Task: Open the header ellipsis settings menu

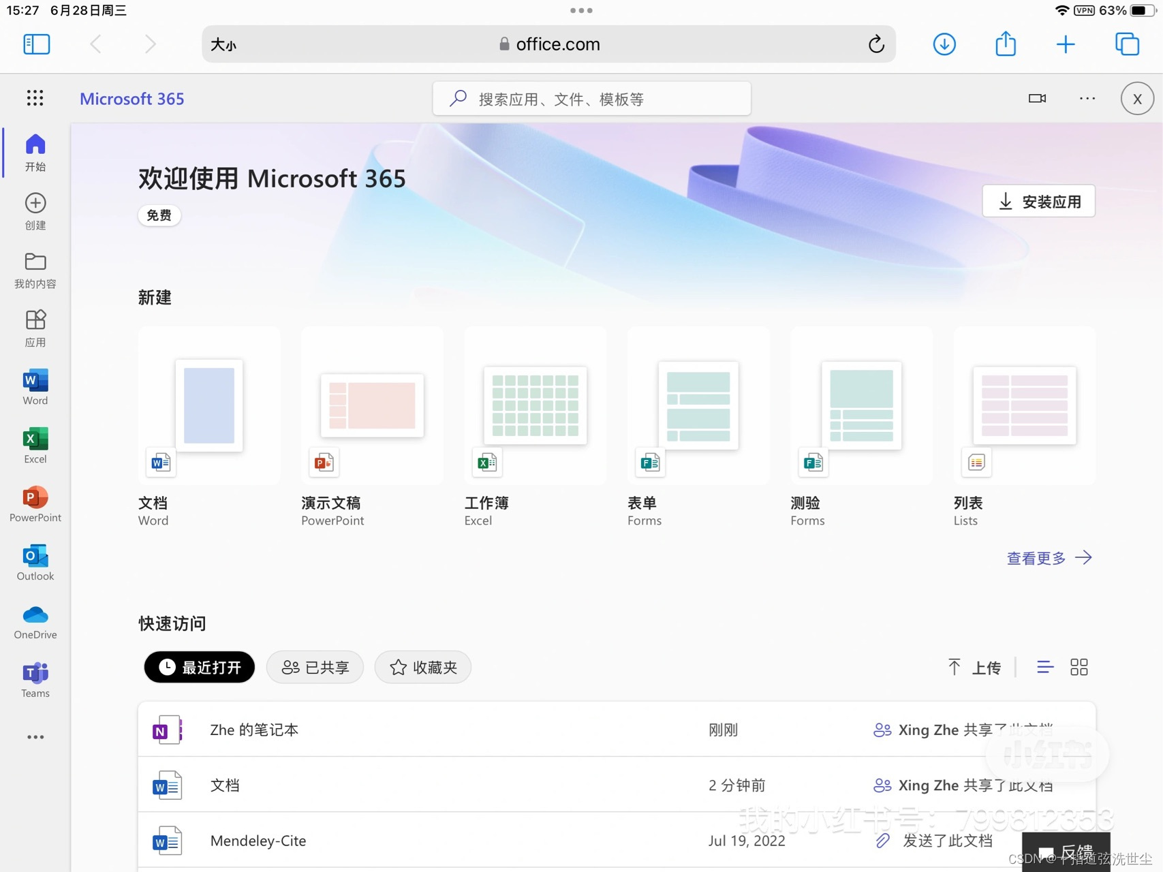Action: [x=1087, y=98]
